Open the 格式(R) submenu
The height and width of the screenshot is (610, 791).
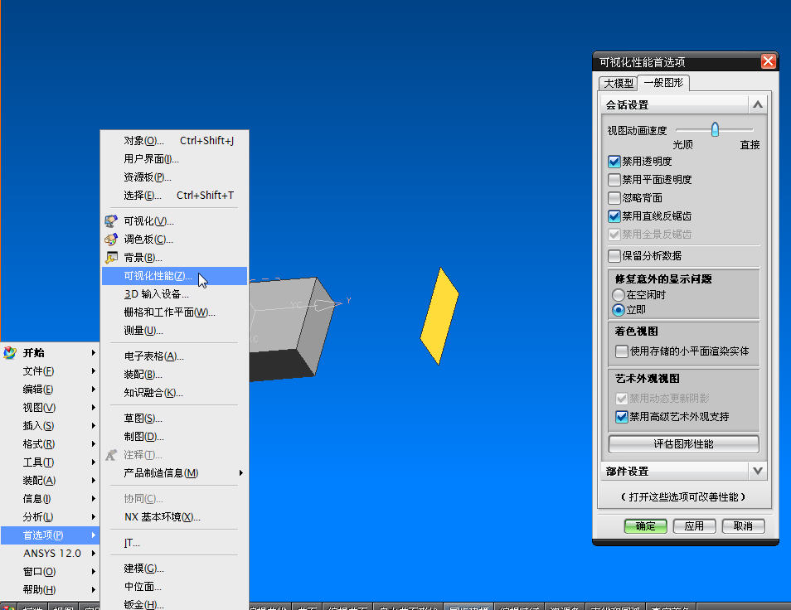[x=50, y=443]
